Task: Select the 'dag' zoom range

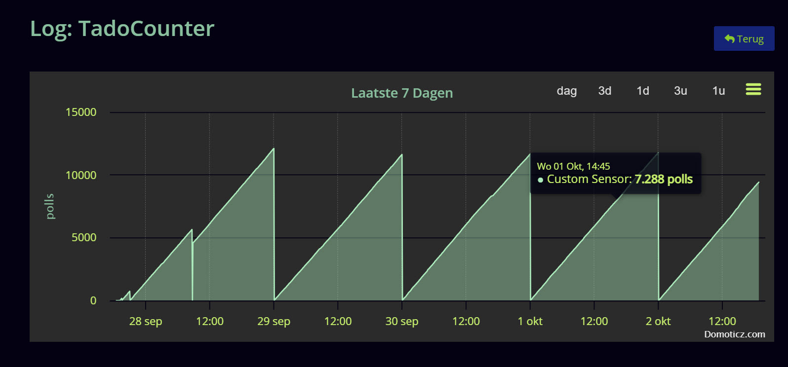Action: tap(566, 91)
